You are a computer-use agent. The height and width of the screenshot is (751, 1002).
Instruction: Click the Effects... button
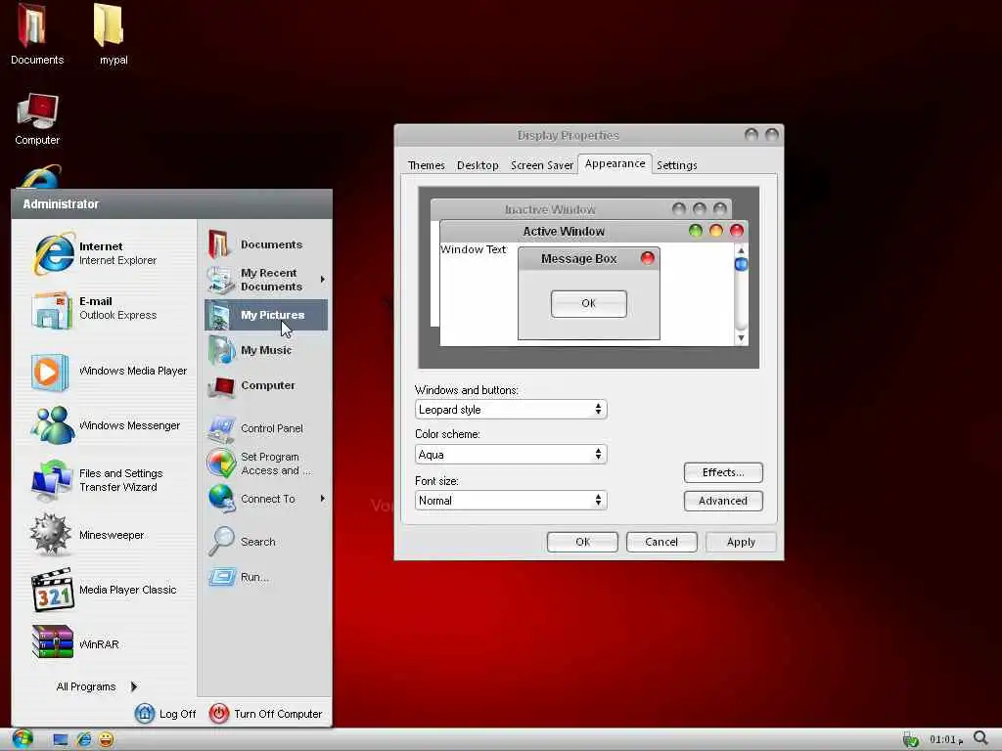pos(723,472)
